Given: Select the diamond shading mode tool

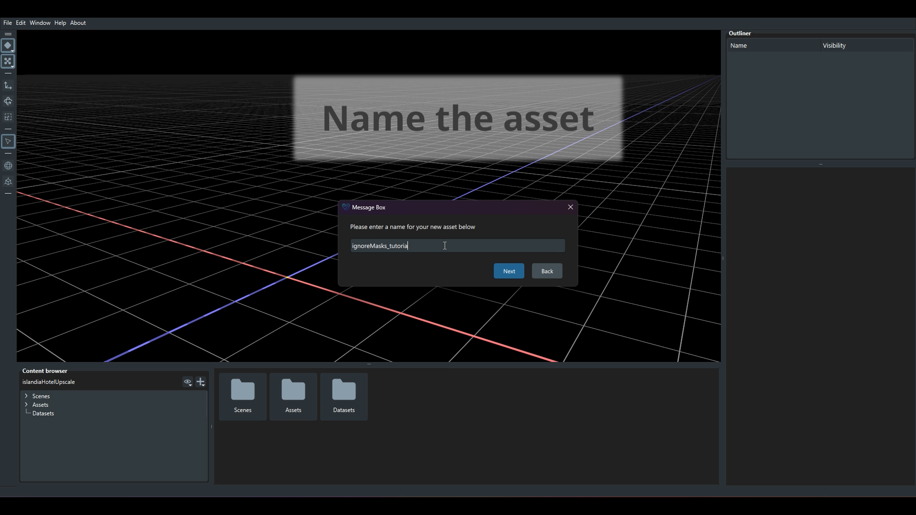Looking at the screenshot, I should (8, 46).
